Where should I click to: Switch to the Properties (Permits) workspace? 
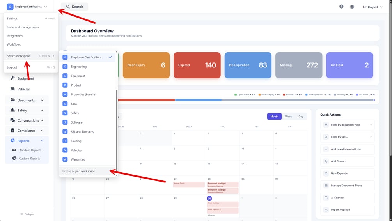[87, 94]
